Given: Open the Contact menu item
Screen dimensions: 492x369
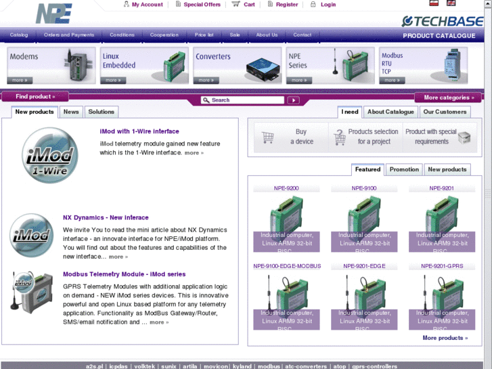Looking at the screenshot, I should (x=302, y=35).
